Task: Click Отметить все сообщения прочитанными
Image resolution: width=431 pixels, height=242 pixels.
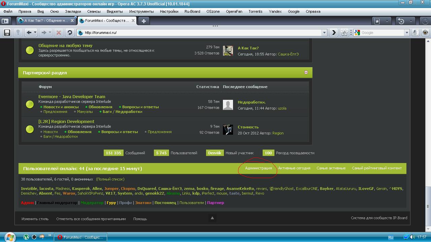Action: click(x=91, y=219)
